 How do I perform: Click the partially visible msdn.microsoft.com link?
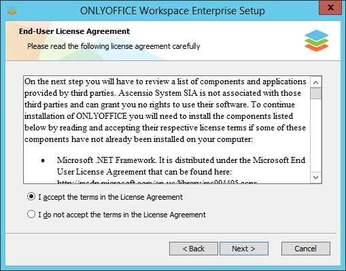click(x=157, y=182)
